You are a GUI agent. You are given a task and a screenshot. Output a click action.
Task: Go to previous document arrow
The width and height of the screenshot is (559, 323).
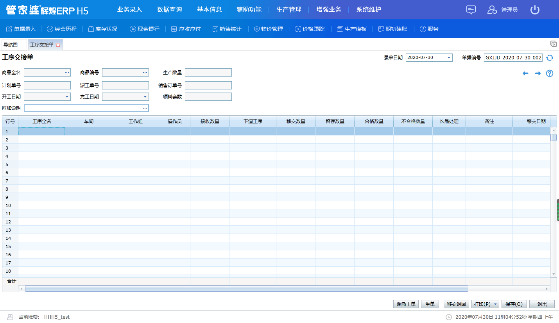526,73
